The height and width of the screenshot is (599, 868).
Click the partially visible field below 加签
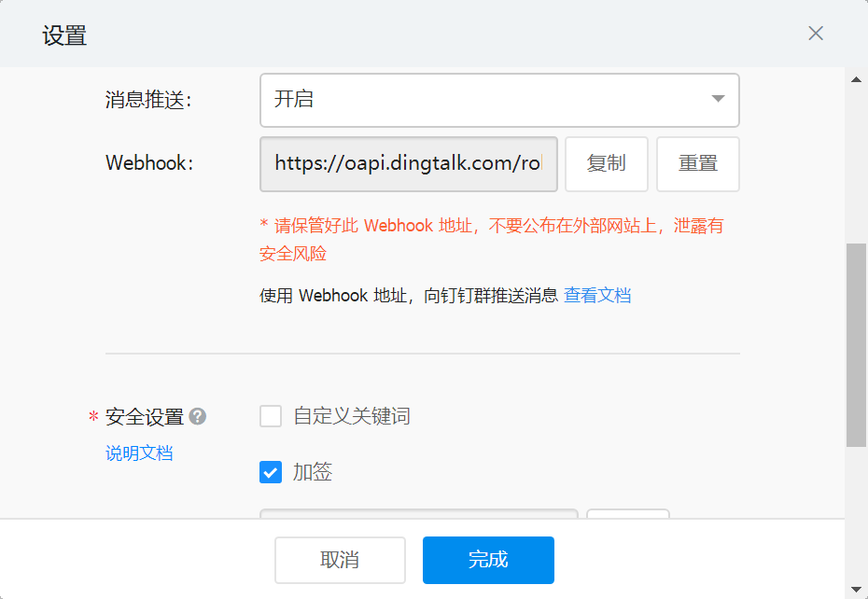click(x=418, y=512)
